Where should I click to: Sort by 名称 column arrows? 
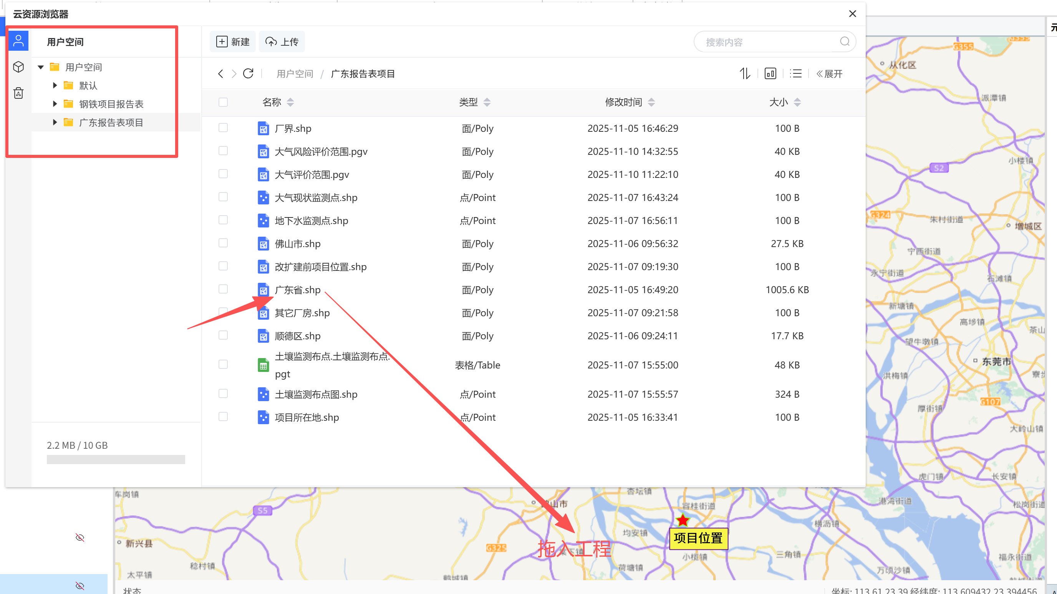290,102
